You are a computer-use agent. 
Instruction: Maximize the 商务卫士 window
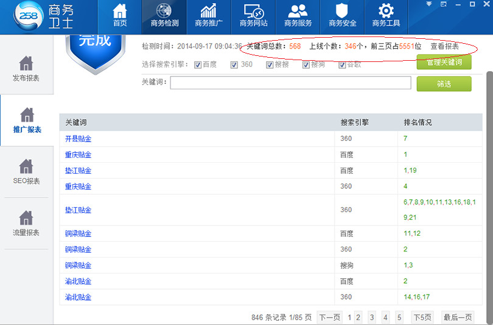pyautogui.click(x=472, y=4)
